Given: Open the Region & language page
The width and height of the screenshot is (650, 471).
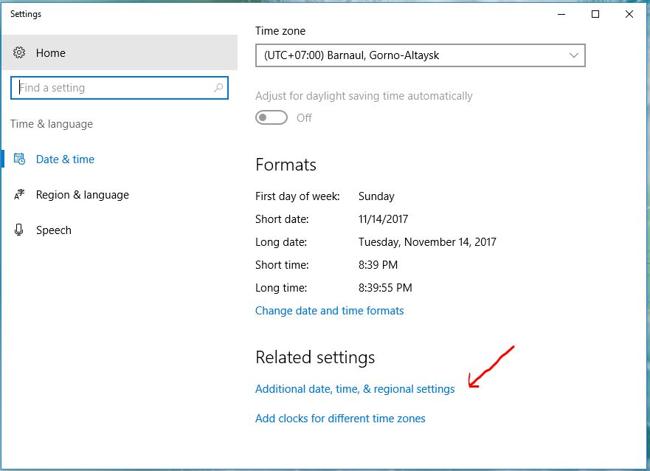Looking at the screenshot, I should (x=82, y=195).
